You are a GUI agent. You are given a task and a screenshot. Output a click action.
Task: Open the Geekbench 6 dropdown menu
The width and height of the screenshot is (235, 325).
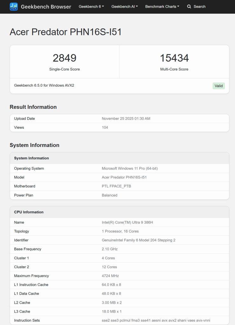tap(91, 6)
